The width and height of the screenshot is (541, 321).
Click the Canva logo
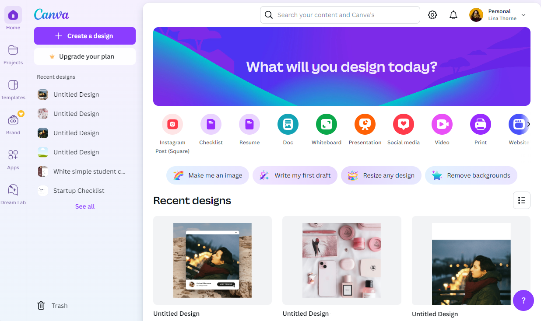(52, 14)
